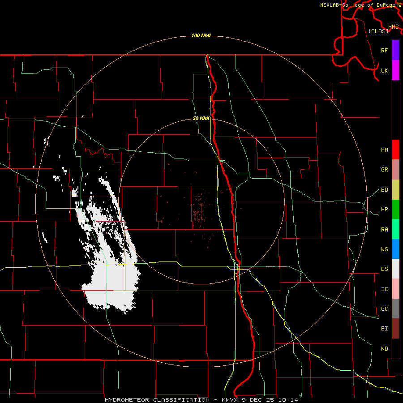Click the UK magenta legend swatch
Screen dimensions: 403x403
click(x=395, y=70)
